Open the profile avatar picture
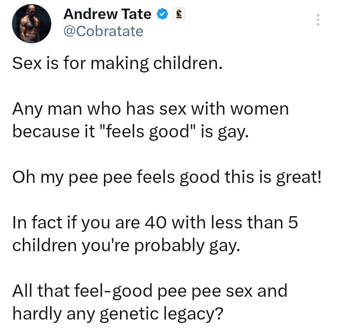Image resolution: width=338 pixels, height=333 pixels. 31,24
